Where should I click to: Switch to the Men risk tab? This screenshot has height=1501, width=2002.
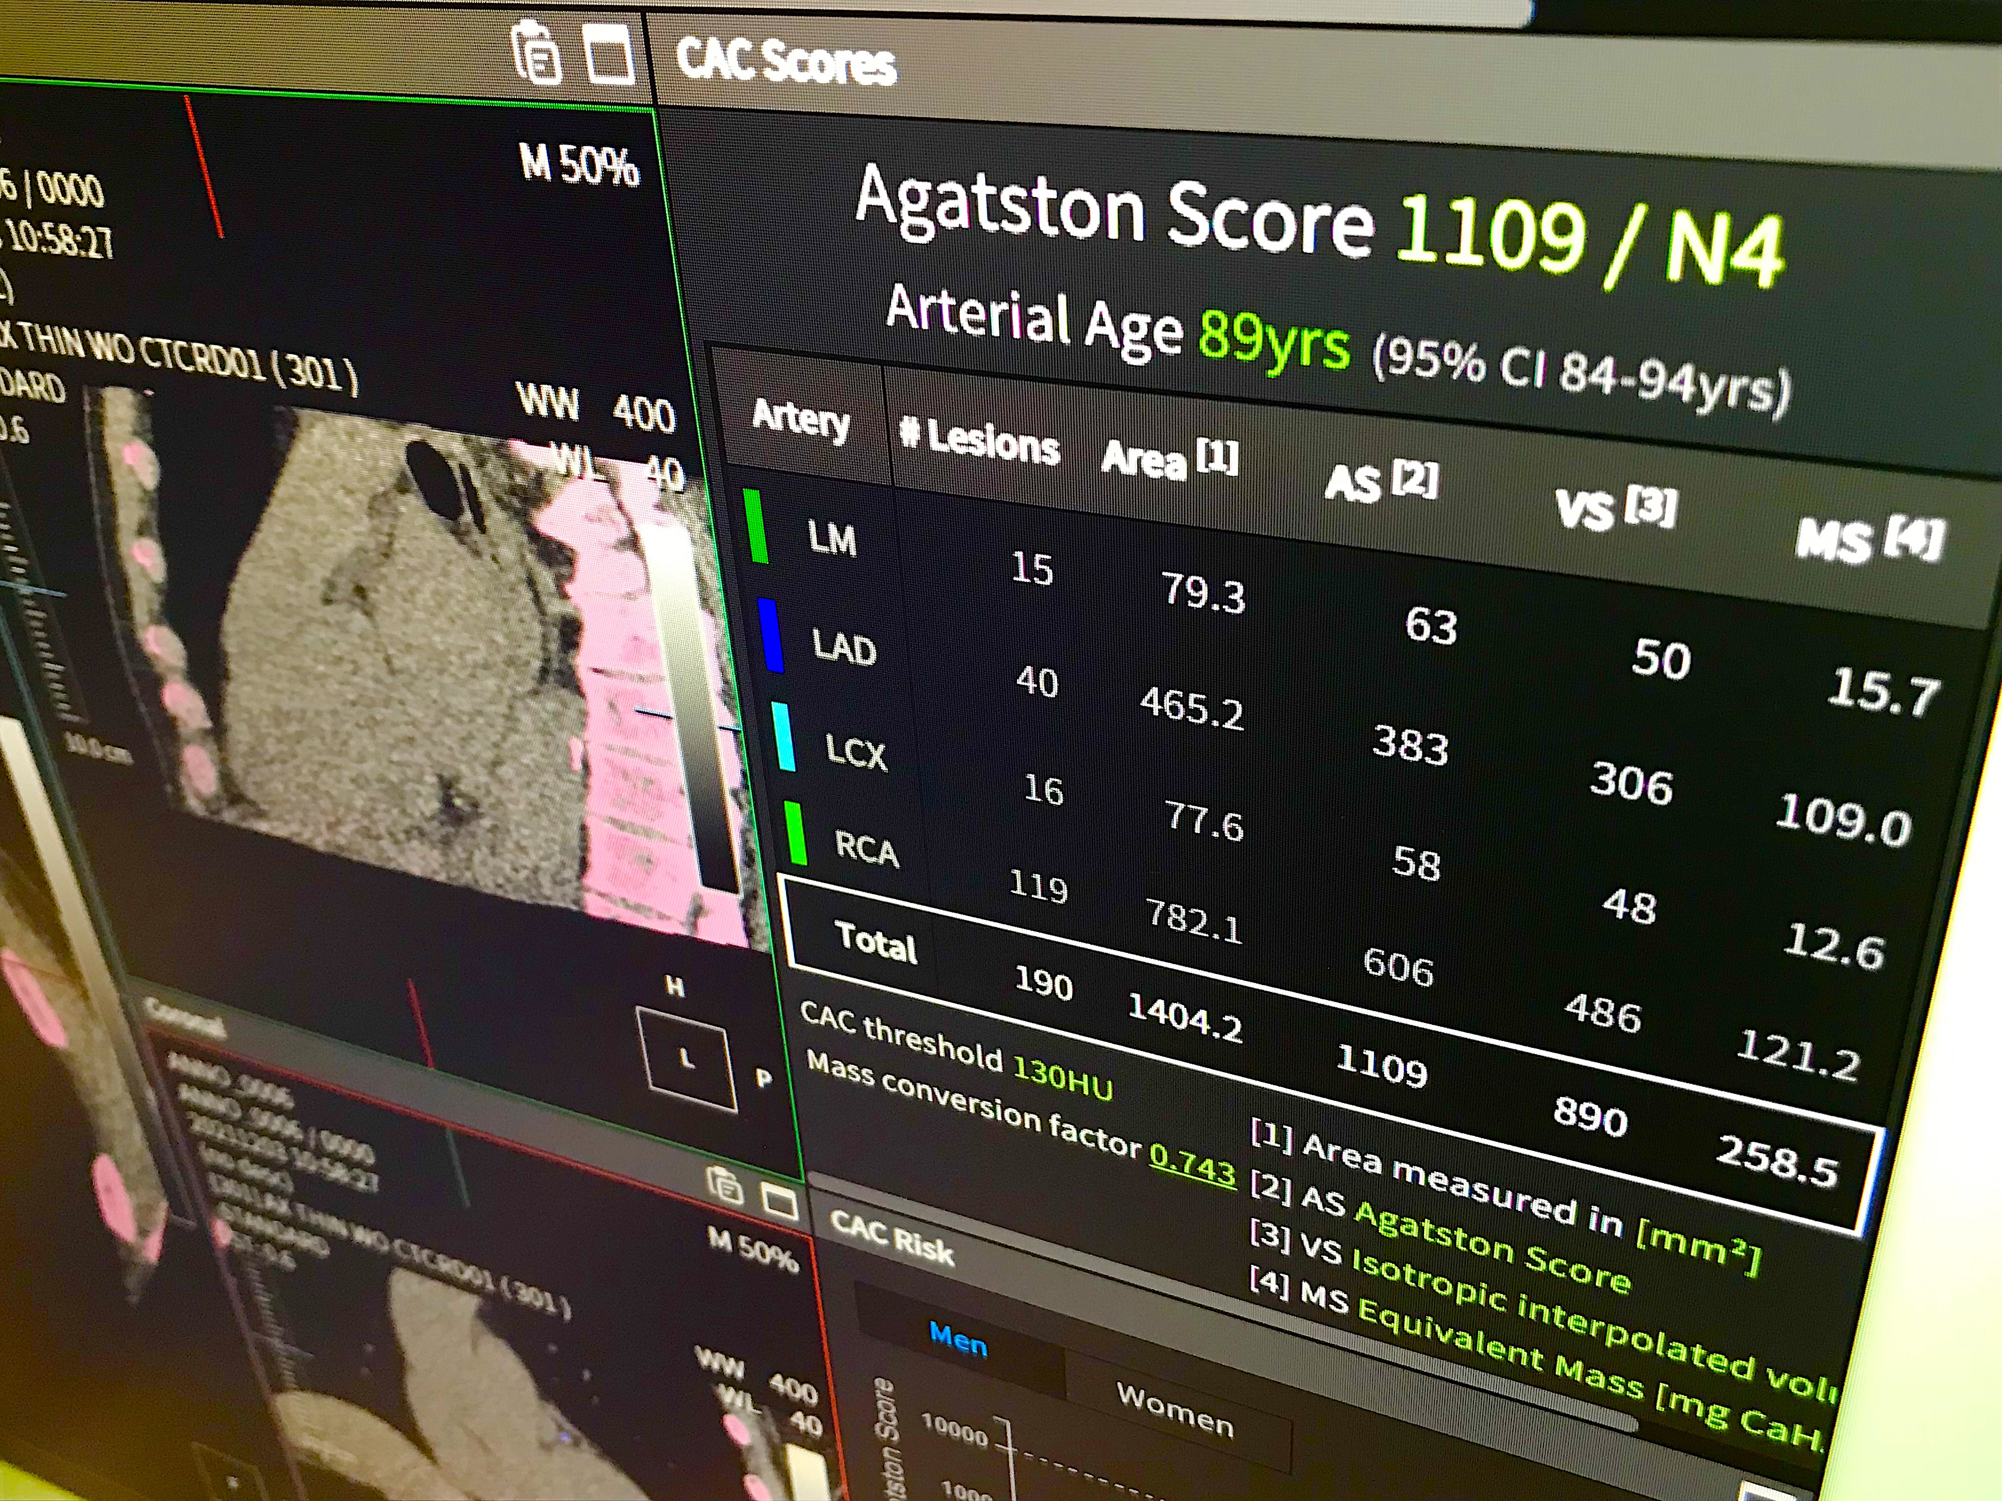coord(958,1340)
